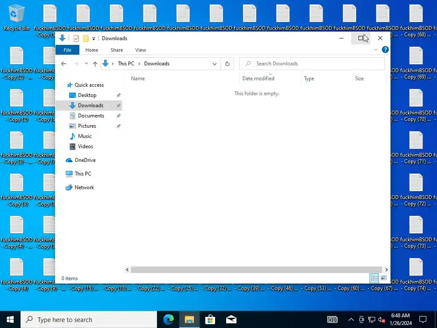The image size is (437, 328).
Task: Select fuckhimBSOD - Copy (68) desktop file
Action: (416, 20)
